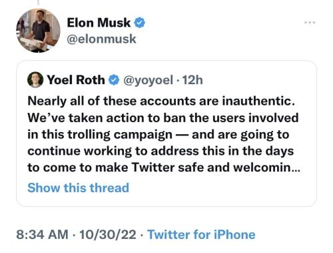The height and width of the screenshot is (253, 333).
Task: Click the Yoel Roth display name
Action: point(76,79)
